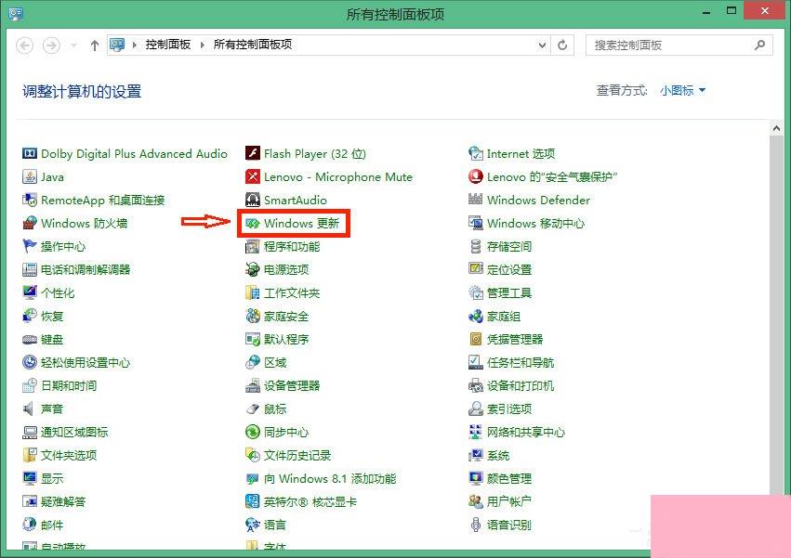Image resolution: width=791 pixels, height=558 pixels.
Task: Open the 疑难解答 link
Action: click(63, 501)
